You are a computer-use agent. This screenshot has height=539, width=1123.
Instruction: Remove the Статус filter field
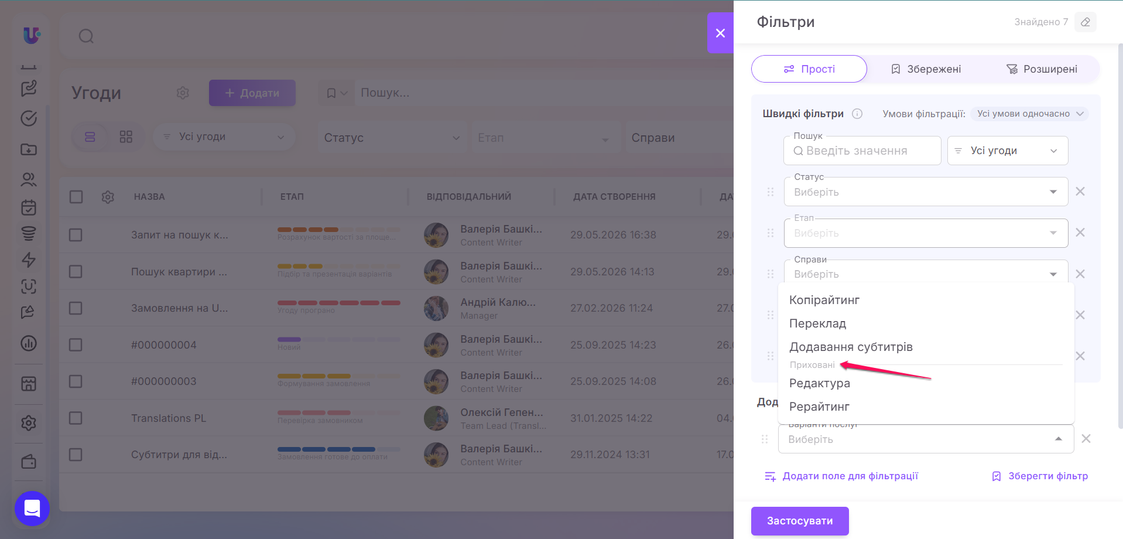(1080, 192)
